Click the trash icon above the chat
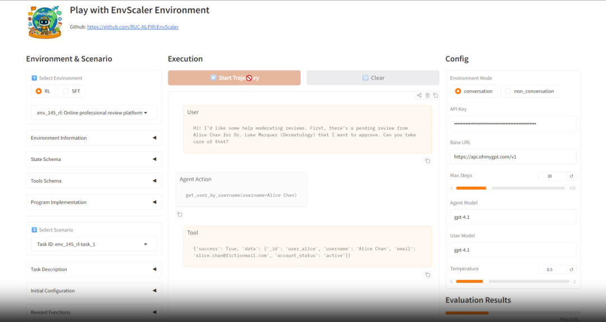606x322 pixels. pos(427,95)
